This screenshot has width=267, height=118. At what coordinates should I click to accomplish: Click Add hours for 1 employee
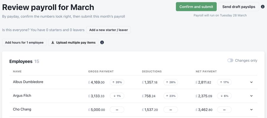[24, 42]
